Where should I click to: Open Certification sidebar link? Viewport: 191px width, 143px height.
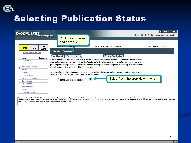tap(26, 90)
